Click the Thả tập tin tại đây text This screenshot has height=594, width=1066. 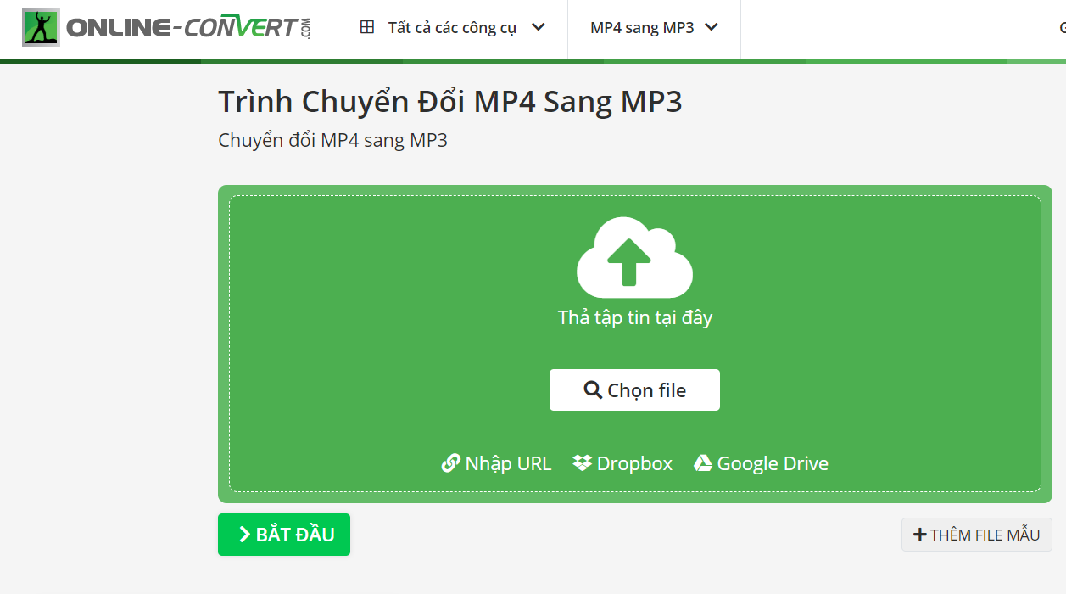[x=635, y=318]
